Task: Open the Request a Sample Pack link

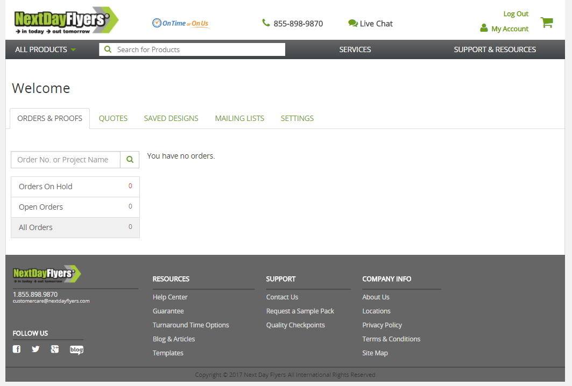Action: tap(300, 311)
